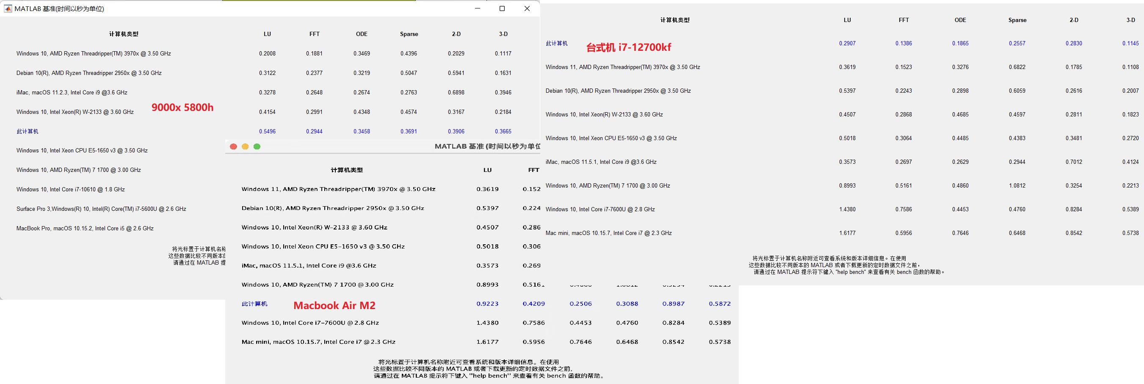Click the yellow minimize dot on the macOS window

tap(245, 145)
